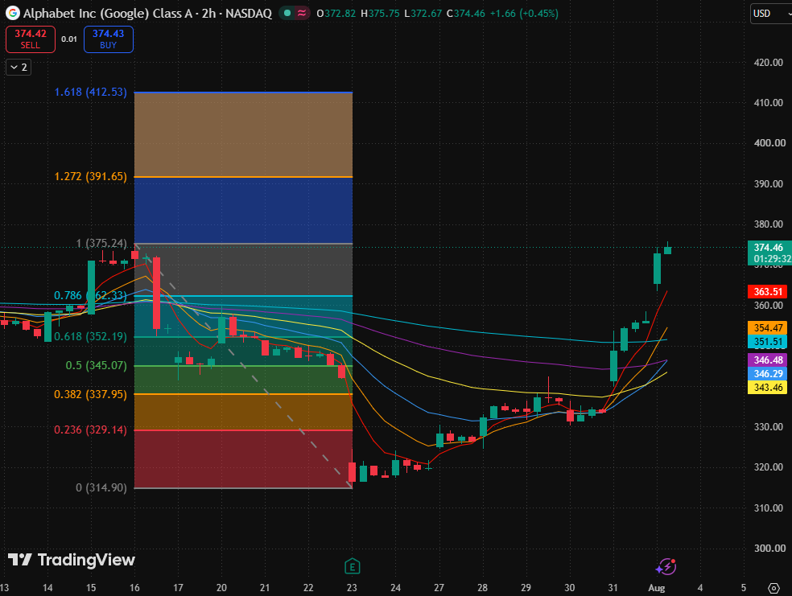Image resolution: width=792 pixels, height=596 pixels.
Task: Click the red 363.51 moving average price tag
Action: [x=769, y=292]
